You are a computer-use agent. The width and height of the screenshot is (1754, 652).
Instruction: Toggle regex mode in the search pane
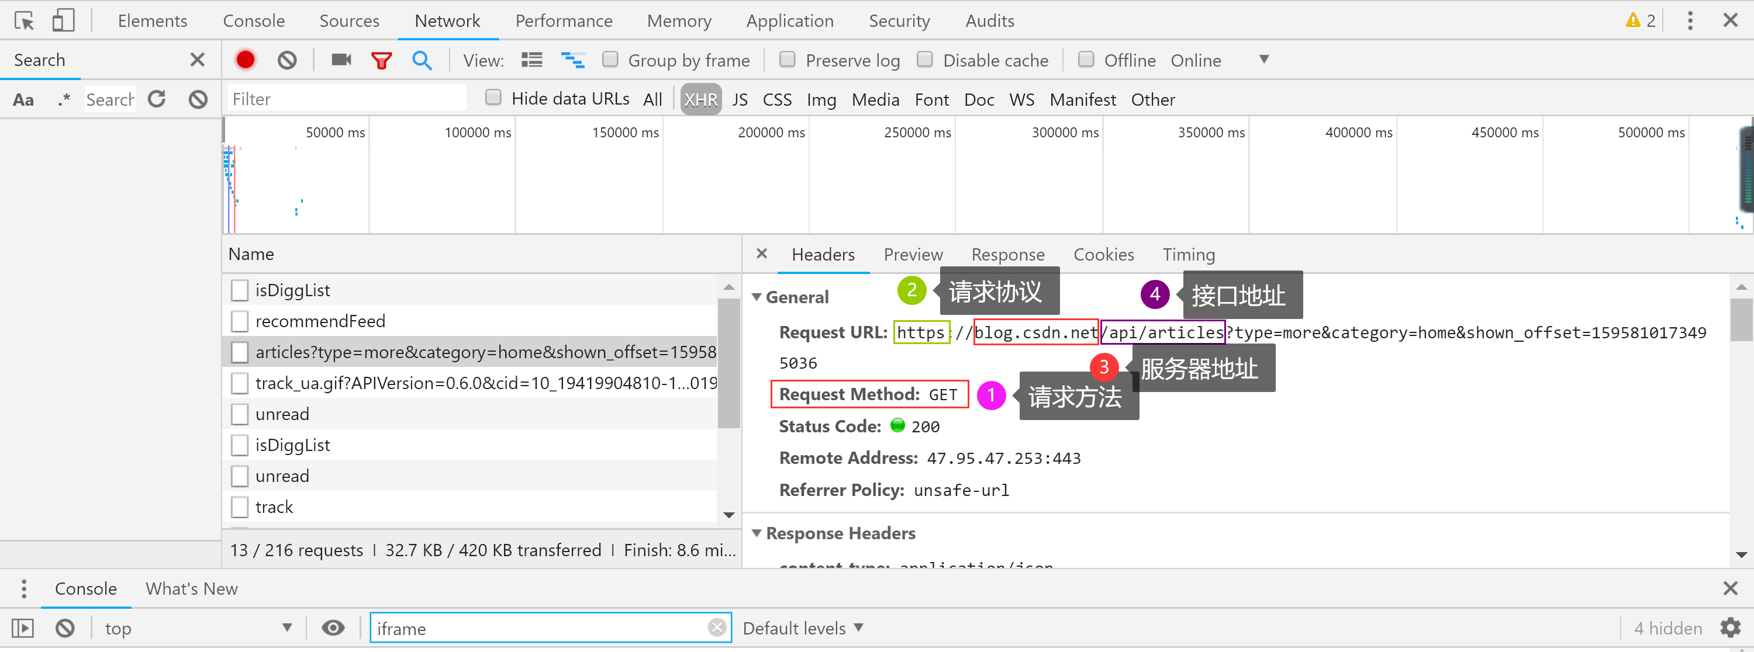[64, 99]
